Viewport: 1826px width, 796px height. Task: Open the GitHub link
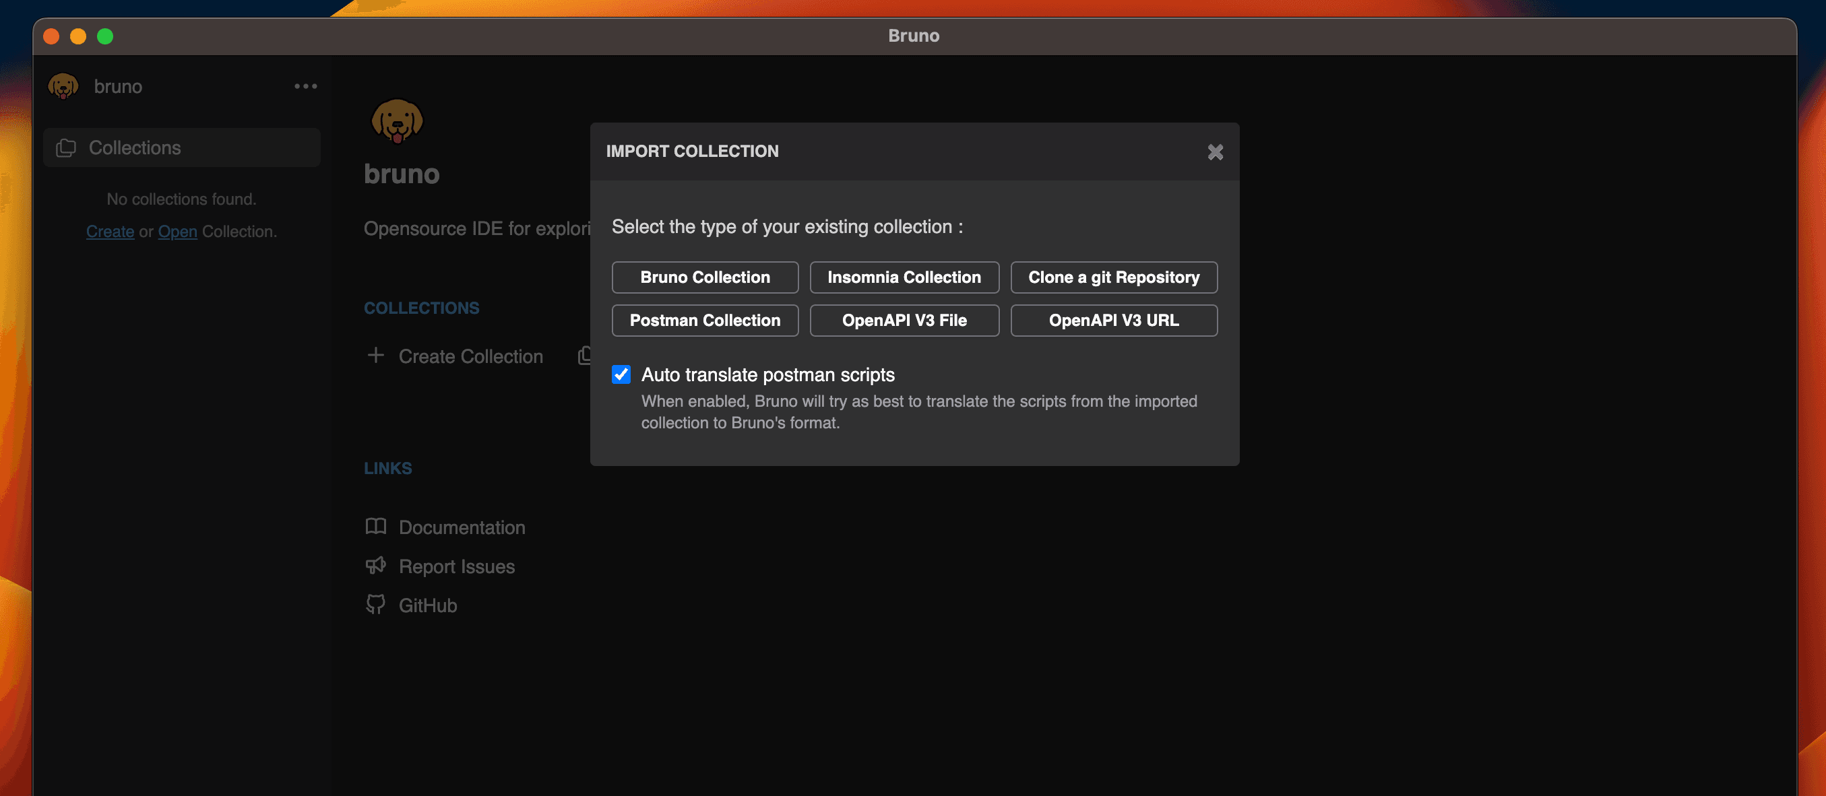pyautogui.click(x=427, y=605)
